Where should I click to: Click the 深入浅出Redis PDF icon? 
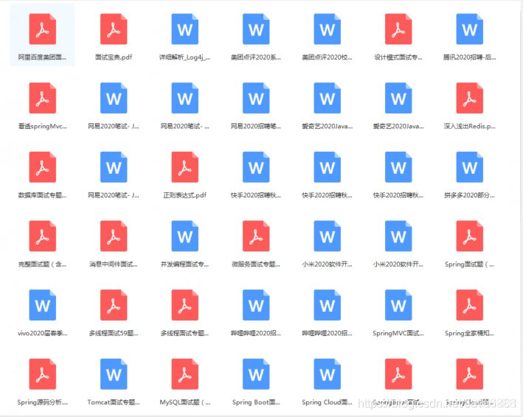point(470,98)
